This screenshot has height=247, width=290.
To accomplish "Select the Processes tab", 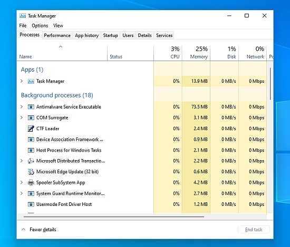I will (x=30, y=35).
